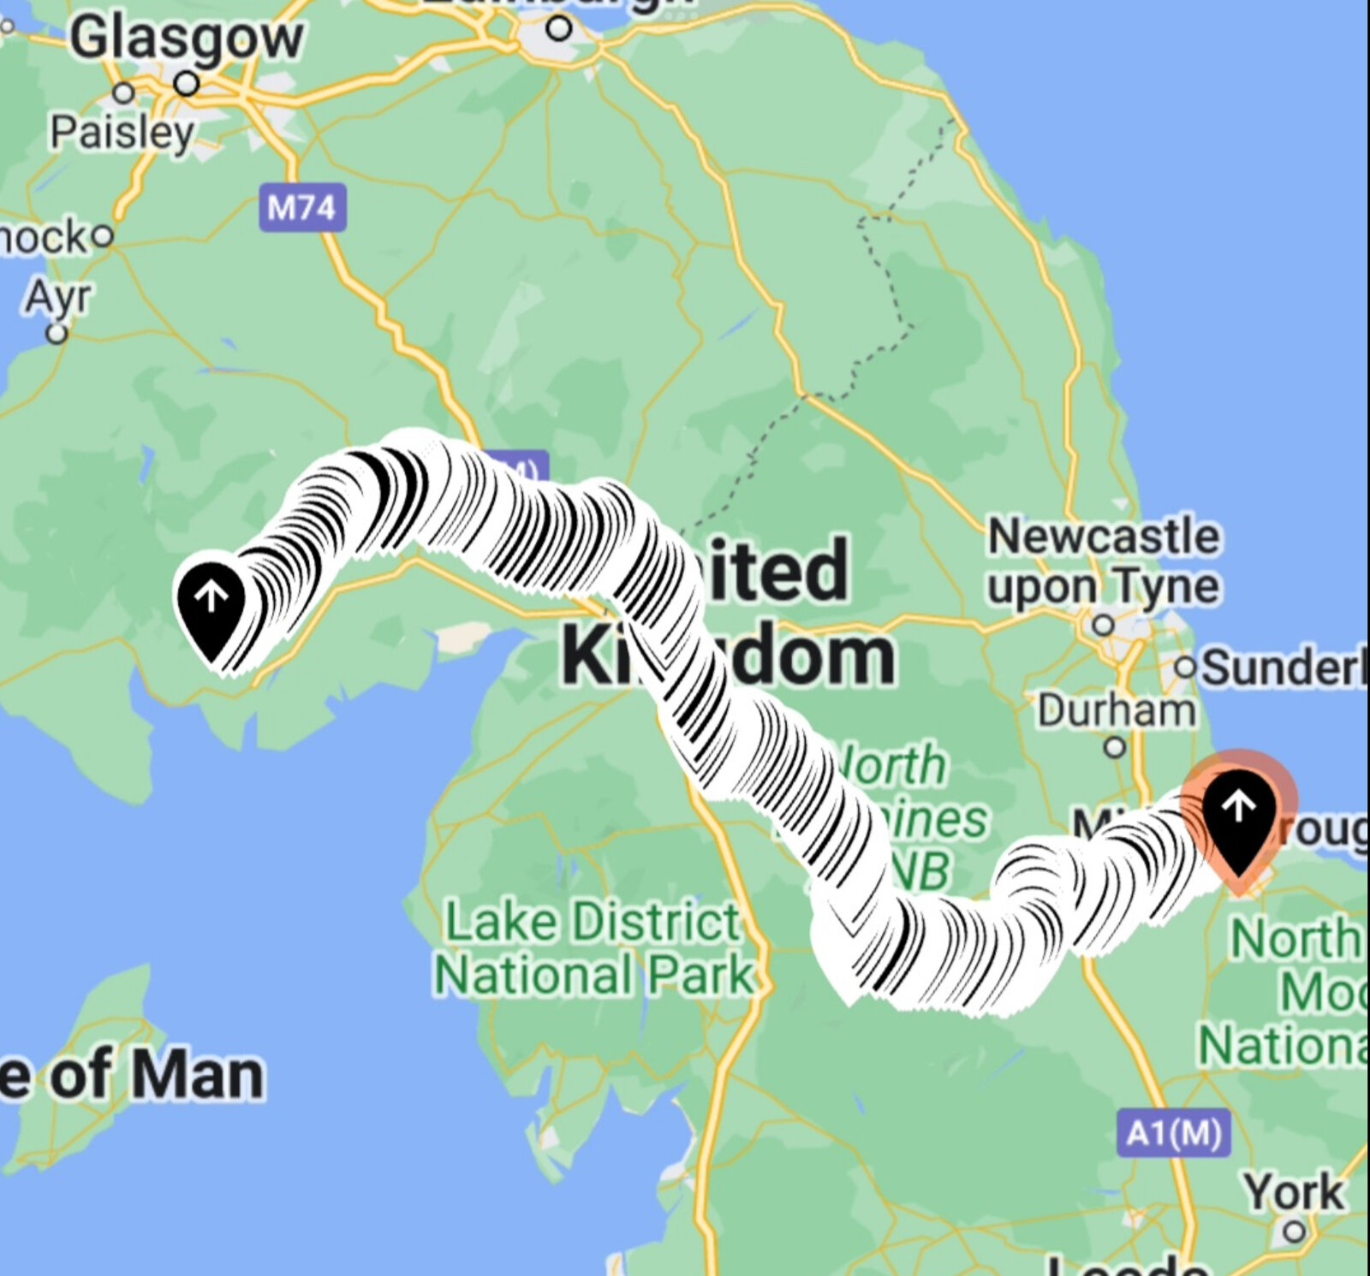This screenshot has width=1370, height=1276.
Task: Select the Paisley city dot marker
Action: (x=124, y=92)
